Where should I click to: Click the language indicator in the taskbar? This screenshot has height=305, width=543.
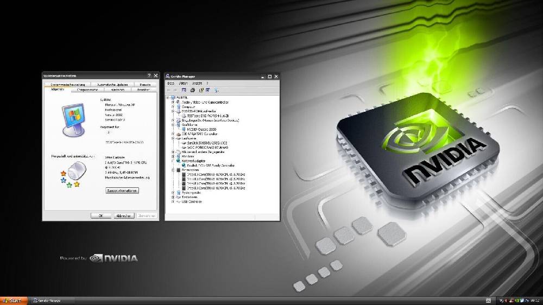(x=488, y=301)
